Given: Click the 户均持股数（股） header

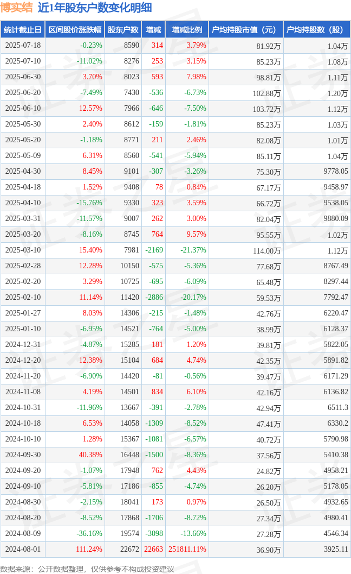Looking at the screenshot, I should (317, 30).
